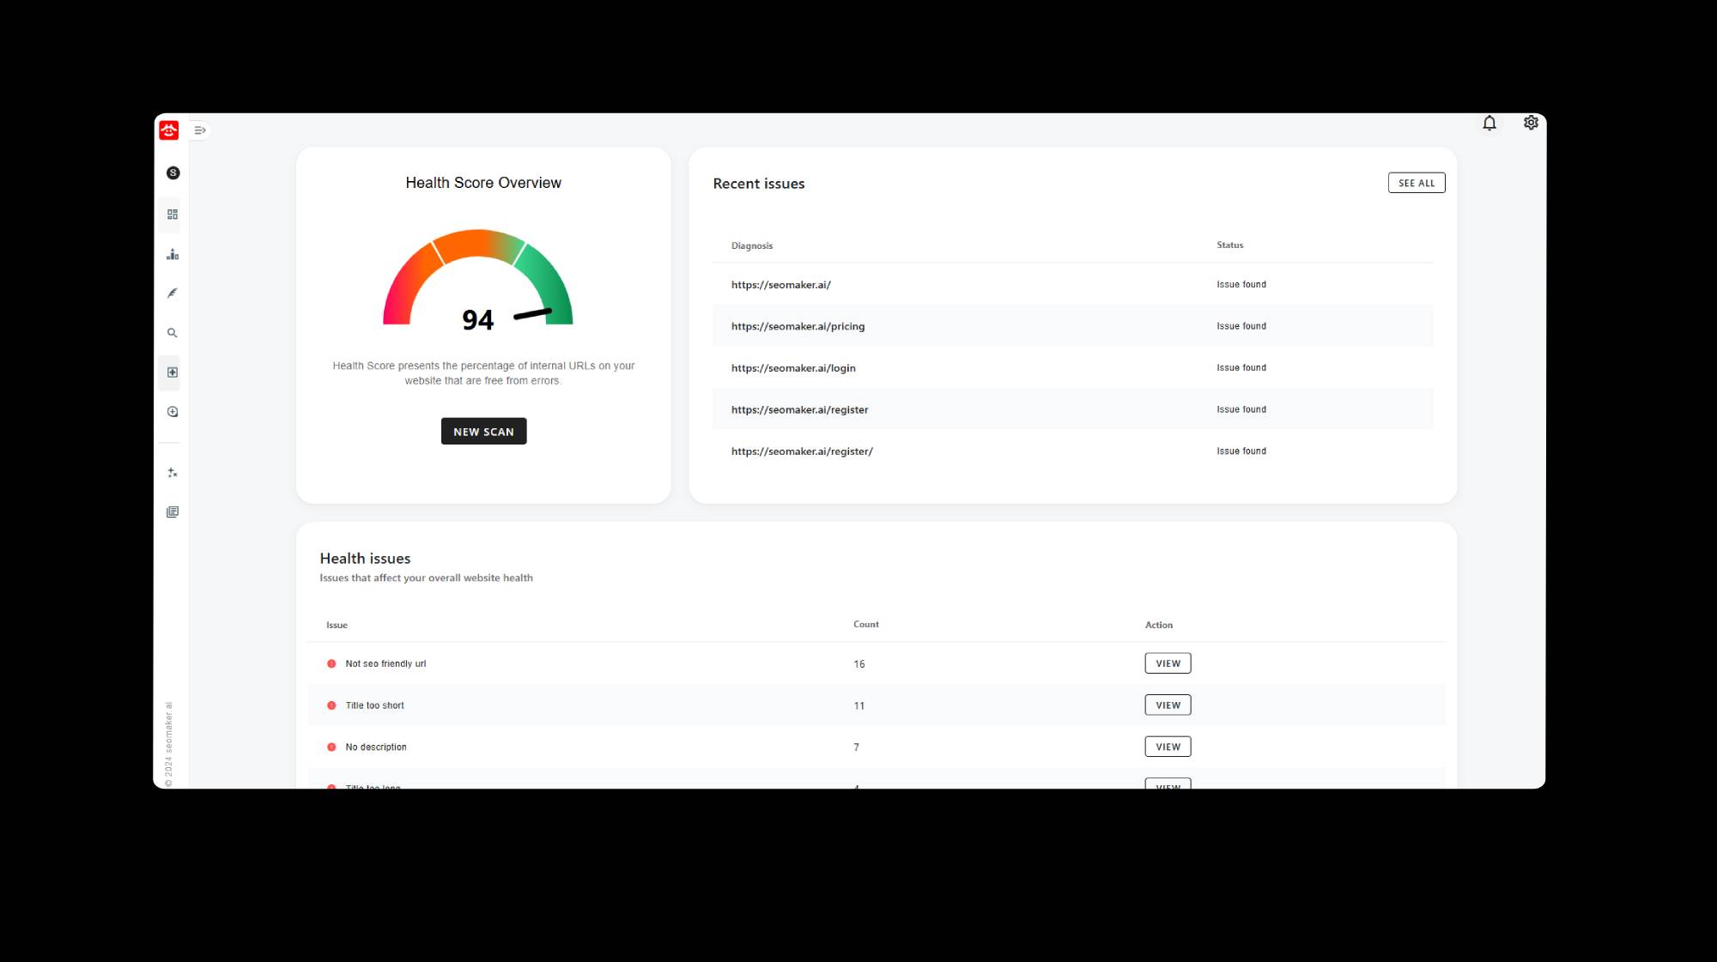
Task: Open the S avatar profile circle
Action: point(172,172)
